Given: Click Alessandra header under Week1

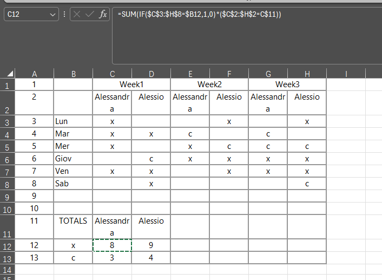Looking at the screenshot, I should 112,103.
